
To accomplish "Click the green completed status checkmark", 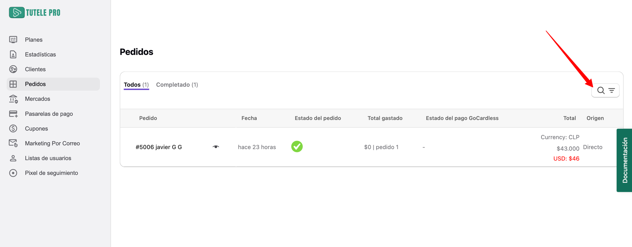I will (297, 147).
